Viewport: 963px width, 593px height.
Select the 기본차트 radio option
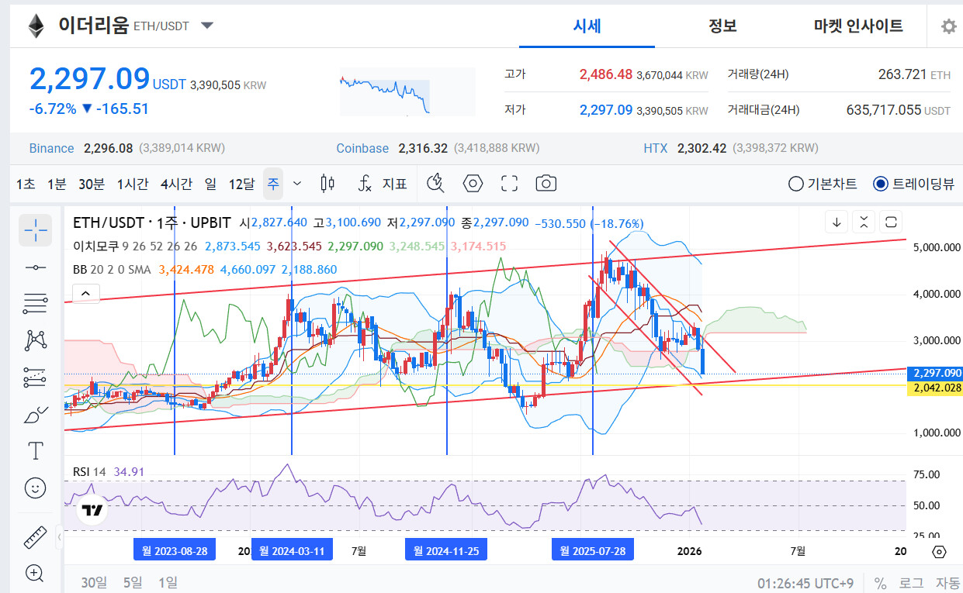click(823, 184)
